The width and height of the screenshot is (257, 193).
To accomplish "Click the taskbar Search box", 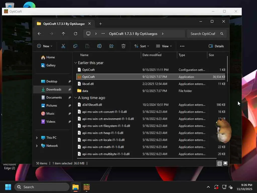I will [42, 187].
